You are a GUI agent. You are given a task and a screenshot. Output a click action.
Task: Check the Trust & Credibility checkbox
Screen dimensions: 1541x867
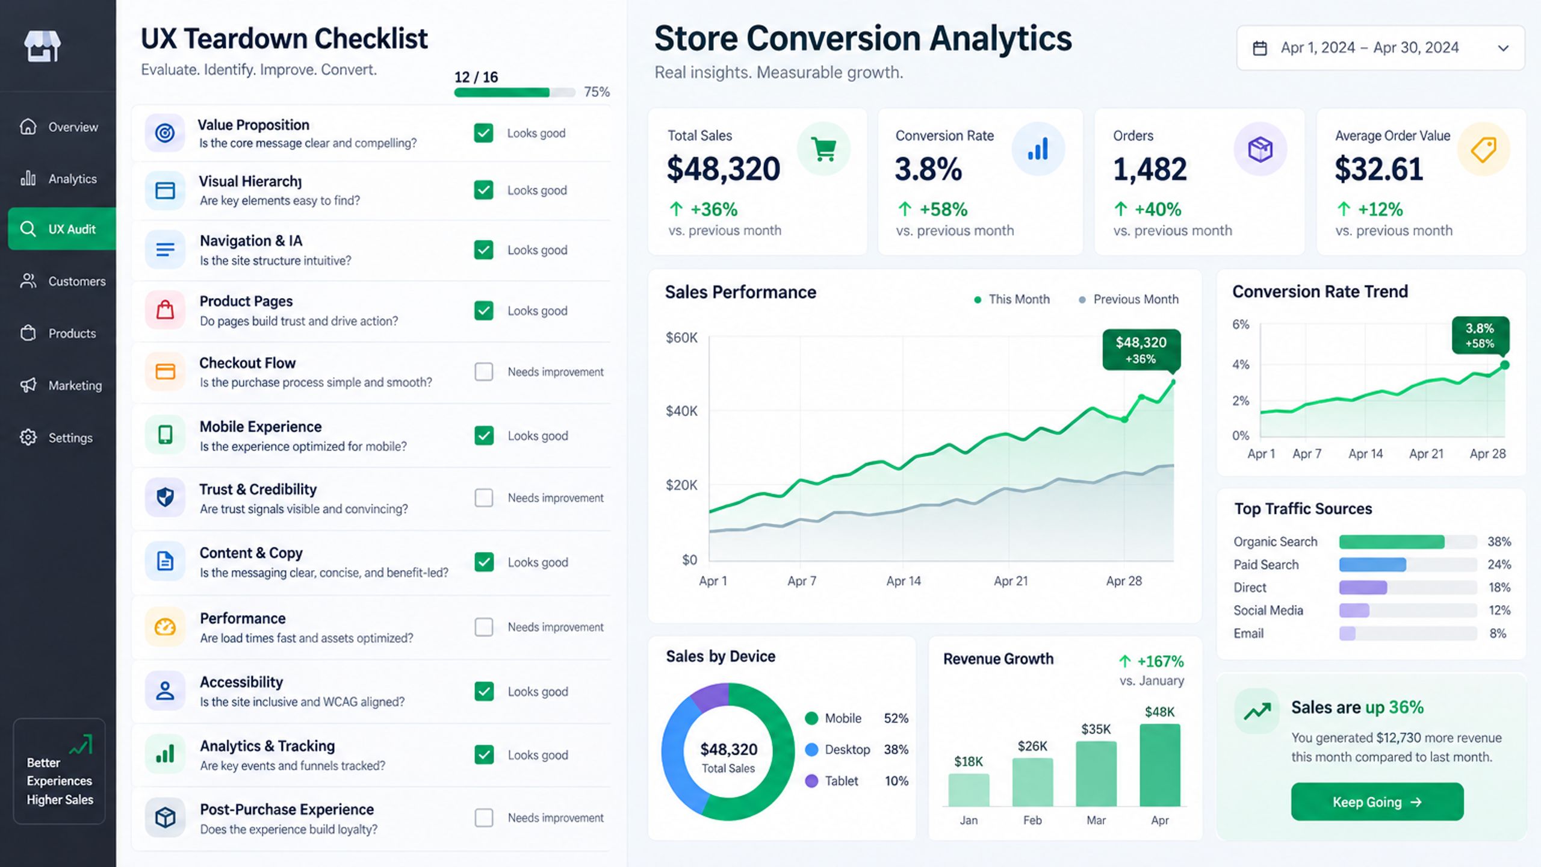[x=483, y=497]
